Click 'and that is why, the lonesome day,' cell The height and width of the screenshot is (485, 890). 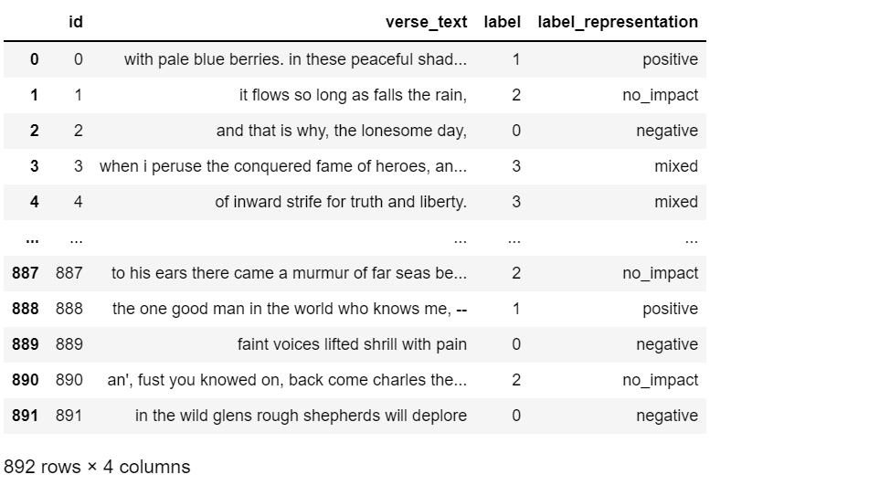pyautogui.click(x=341, y=131)
